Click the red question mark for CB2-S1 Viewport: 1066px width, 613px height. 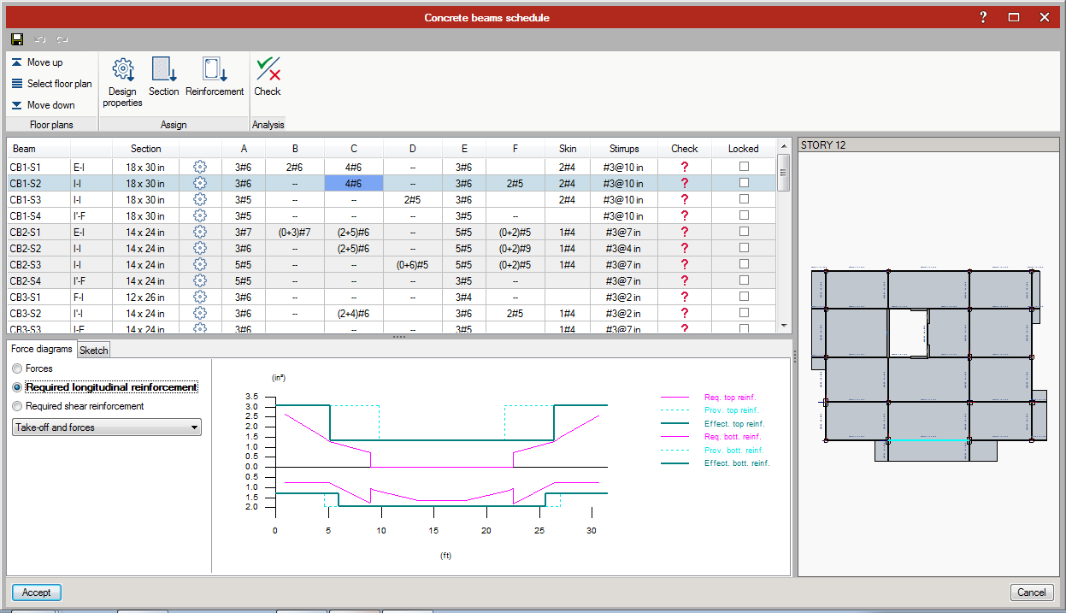click(684, 232)
